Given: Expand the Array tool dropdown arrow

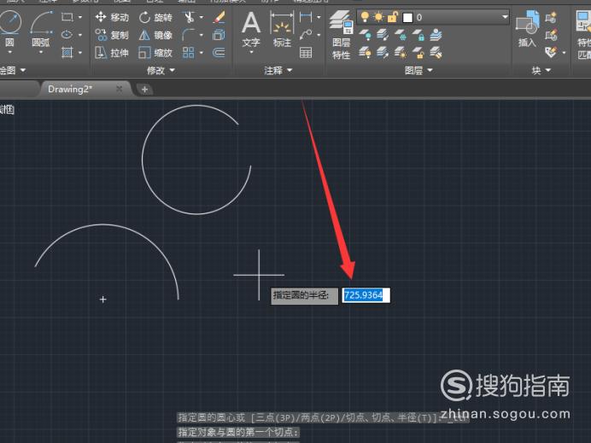Looking at the screenshot, I should tap(202, 53).
